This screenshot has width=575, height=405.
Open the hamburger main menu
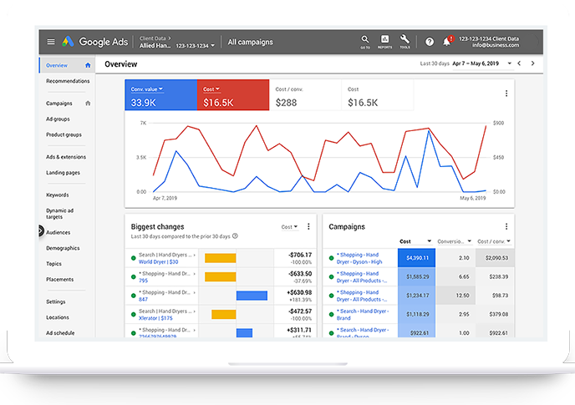[x=51, y=42]
